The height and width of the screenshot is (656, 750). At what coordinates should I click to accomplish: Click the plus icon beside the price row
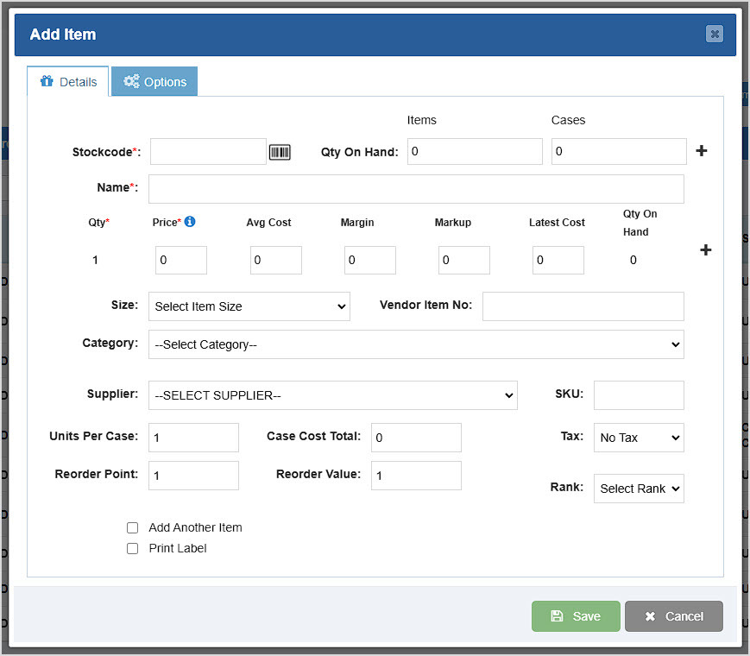tap(705, 249)
